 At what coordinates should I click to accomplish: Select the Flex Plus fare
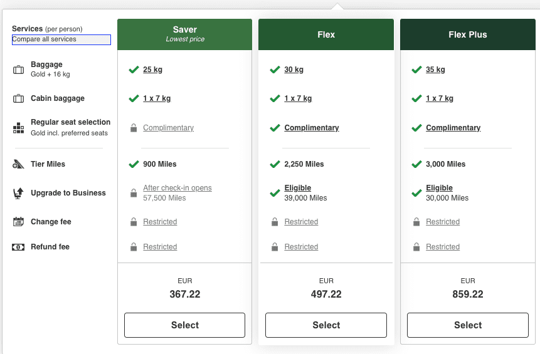click(x=468, y=325)
